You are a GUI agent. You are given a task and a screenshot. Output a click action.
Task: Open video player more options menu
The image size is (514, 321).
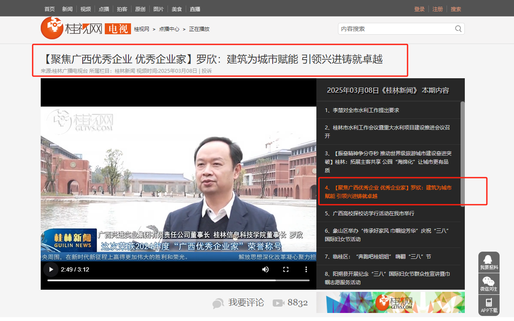point(306,269)
